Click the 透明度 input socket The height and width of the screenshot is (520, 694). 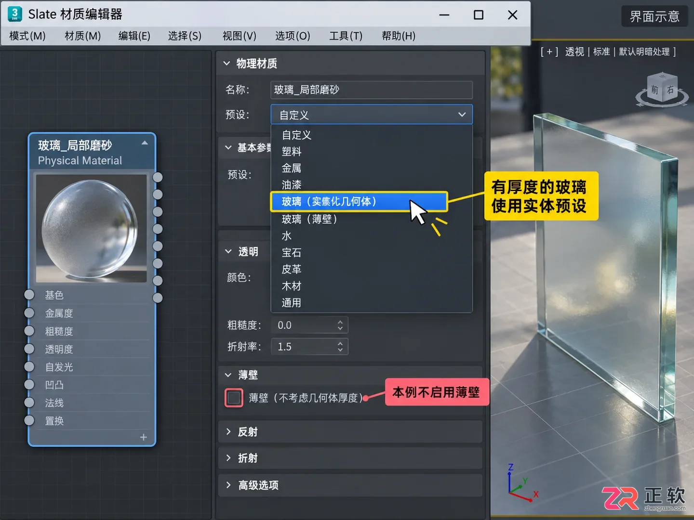point(29,349)
